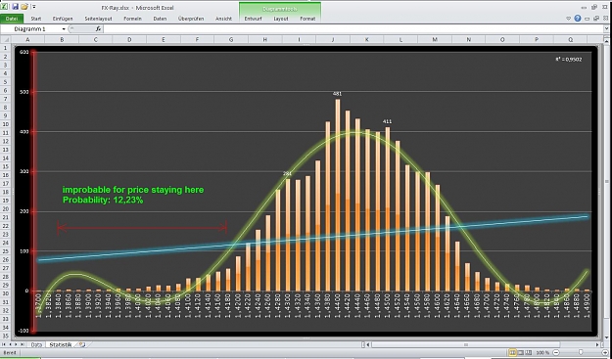Switch to Page Break Preview in status bar
Viewport: 612px width, 359px height.
click(528, 353)
